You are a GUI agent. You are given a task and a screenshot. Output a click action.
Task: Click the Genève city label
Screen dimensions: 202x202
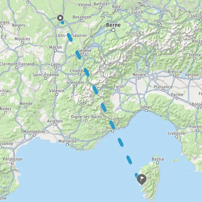(x=85, y=50)
